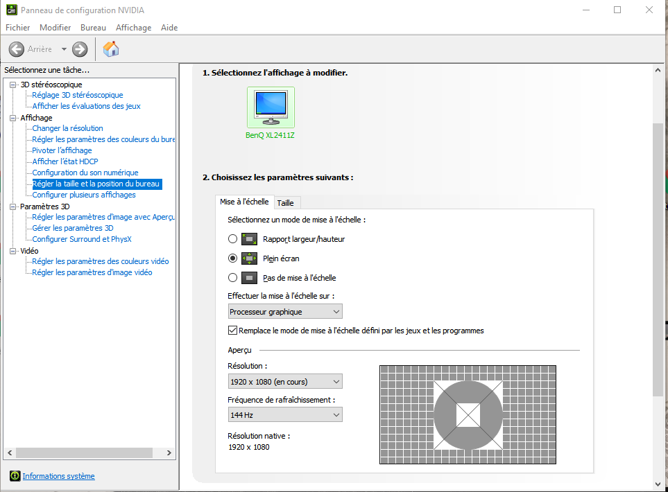
Task: Open Réglage 3D stéréoscopique task
Action: coord(78,95)
